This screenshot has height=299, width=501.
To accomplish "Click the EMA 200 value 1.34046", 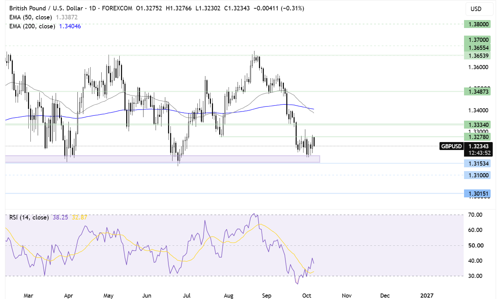I will coord(70,26).
